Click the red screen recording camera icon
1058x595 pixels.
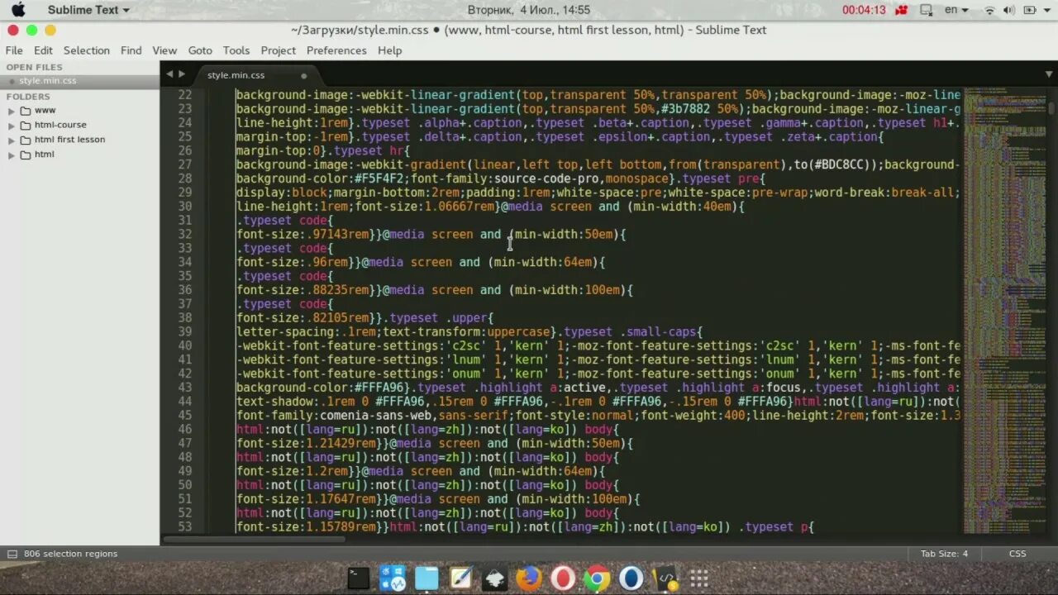(902, 10)
